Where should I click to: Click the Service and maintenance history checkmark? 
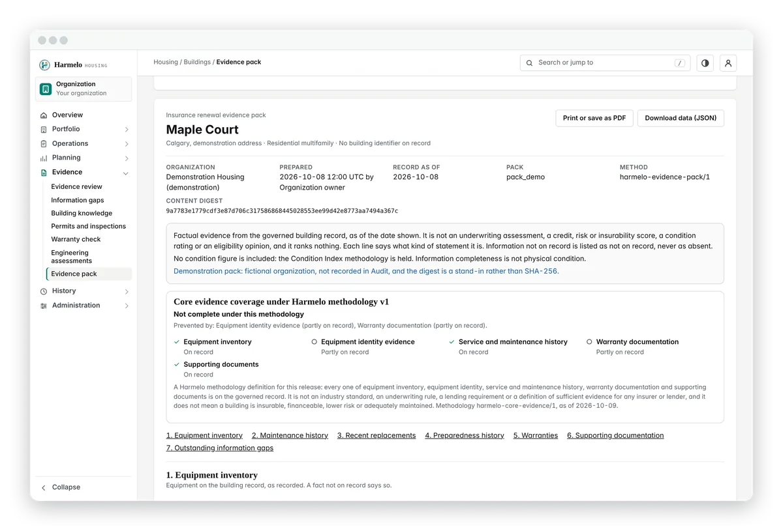click(x=452, y=342)
